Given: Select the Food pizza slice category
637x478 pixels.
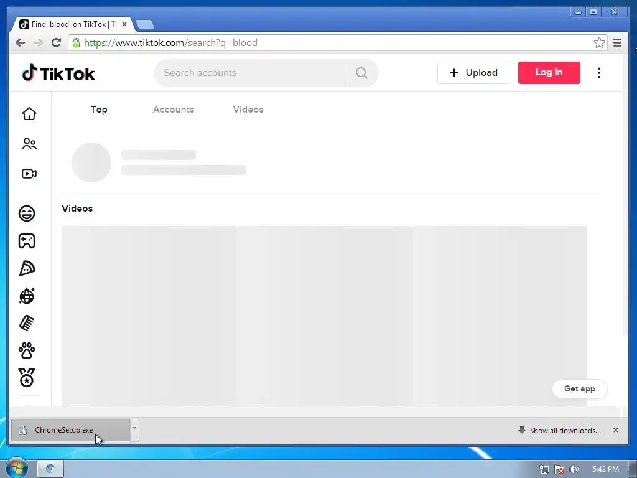Looking at the screenshot, I should [x=27, y=268].
